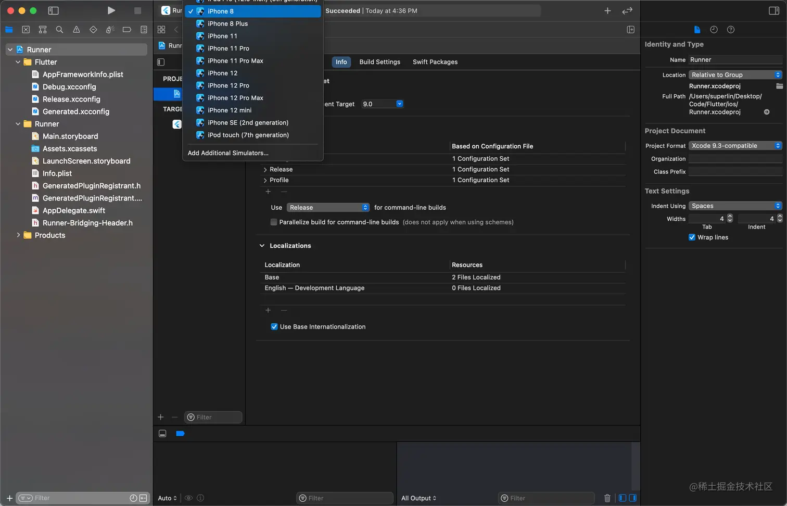This screenshot has height=506, width=787.
Task: Toggle the variables view pane
Action: pos(622,498)
